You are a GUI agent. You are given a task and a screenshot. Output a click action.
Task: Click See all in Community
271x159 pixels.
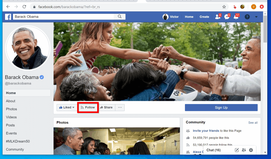pyautogui.click(x=253, y=123)
